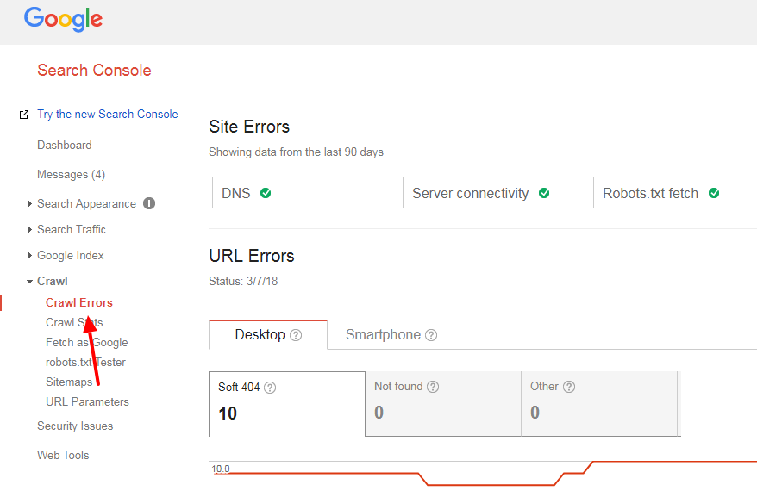Click the help icon beside Soft 404
Image resolution: width=757 pixels, height=491 pixels.
(x=270, y=388)
